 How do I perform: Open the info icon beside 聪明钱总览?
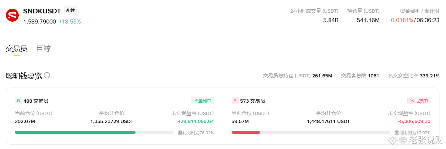pos(47,76)
